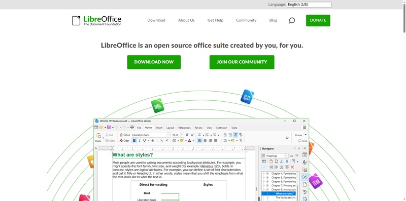Click the paragraph Background Color swatch
This screenshot has width=406, height=201.
click(232, 141)
